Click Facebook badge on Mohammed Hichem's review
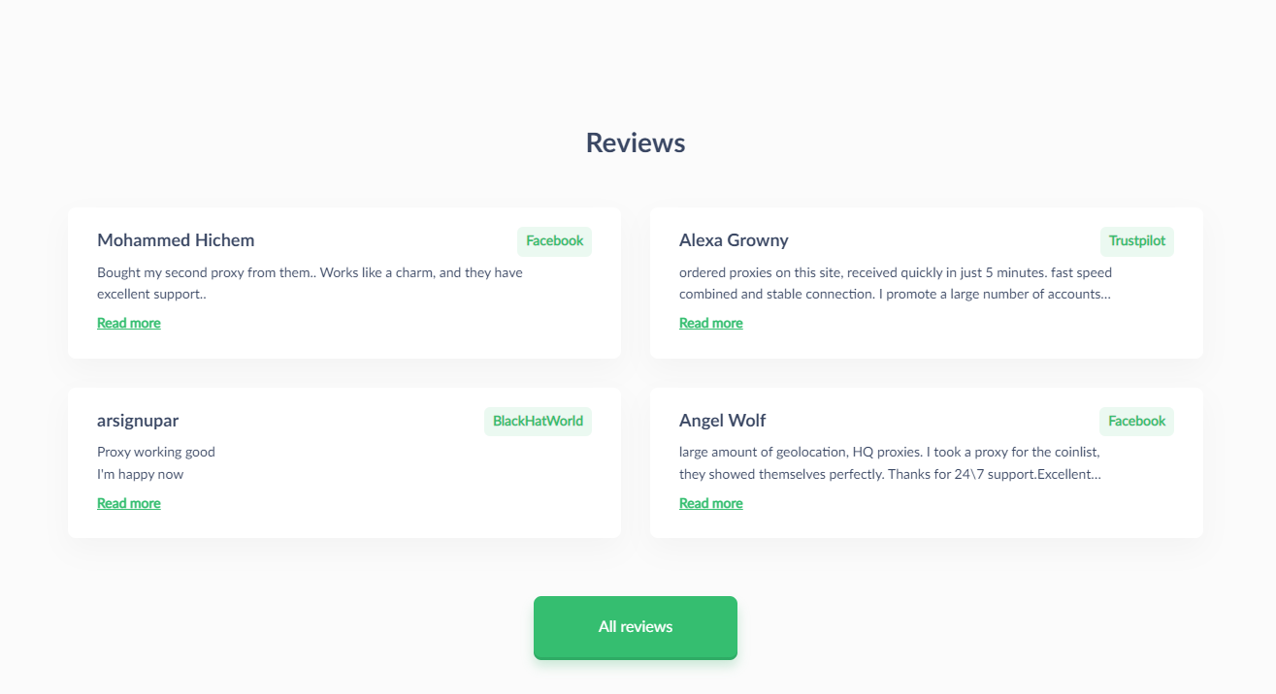The image size is (1276, 694). click(554, 241)
